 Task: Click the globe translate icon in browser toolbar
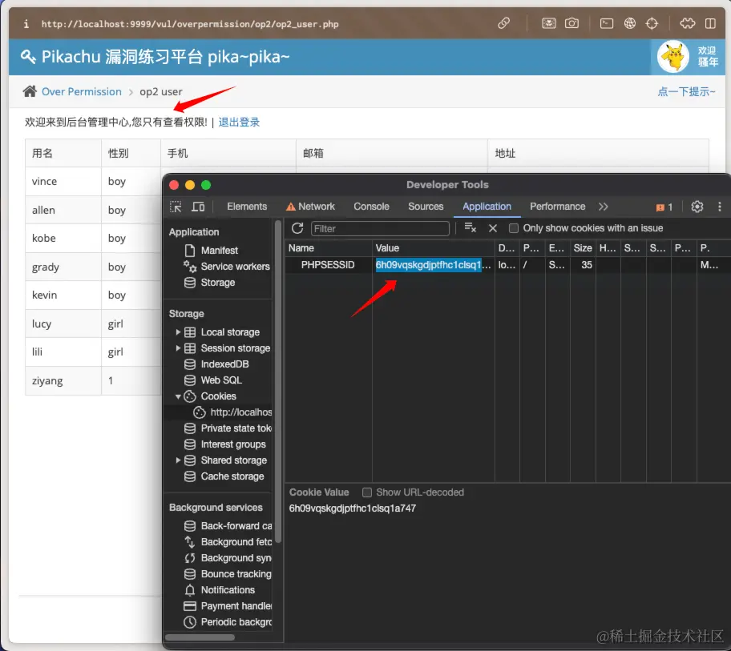pos(630,23)
